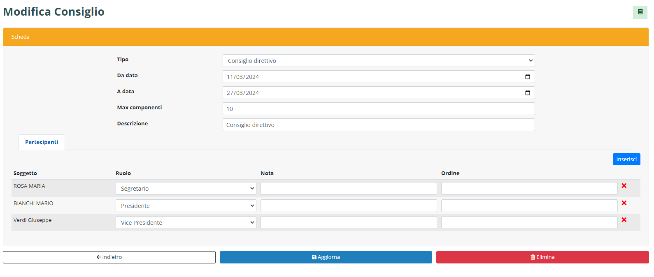Click into the Descrizione text field
This screenshot has height=277, width=654.
[x=378, y=125]
